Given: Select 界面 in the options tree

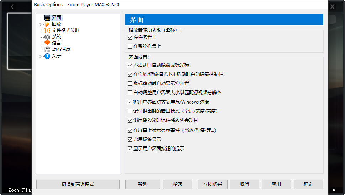Looking at the screenshot, I should tap(57, 17).
